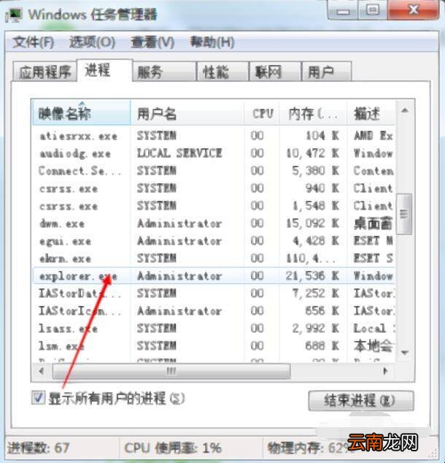Sort by 描述 column header
This screenshot has width=445, height=463.
click(371, 112)
